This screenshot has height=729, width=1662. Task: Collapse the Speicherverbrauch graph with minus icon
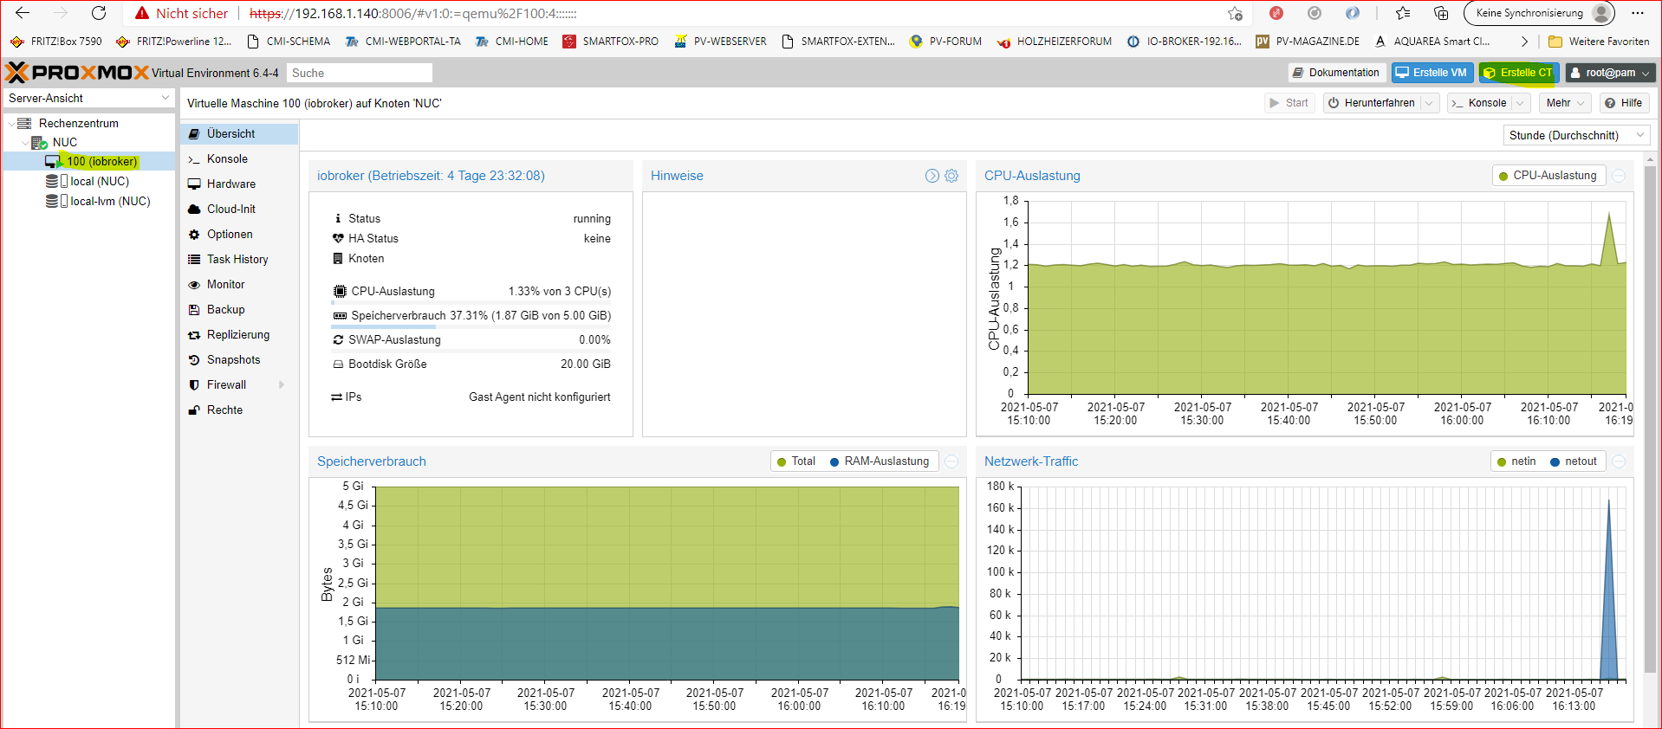[x=951, y=461]
